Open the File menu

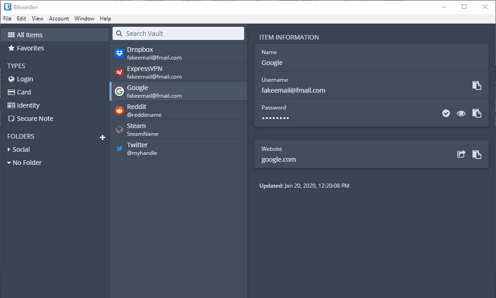coord(7,18)
